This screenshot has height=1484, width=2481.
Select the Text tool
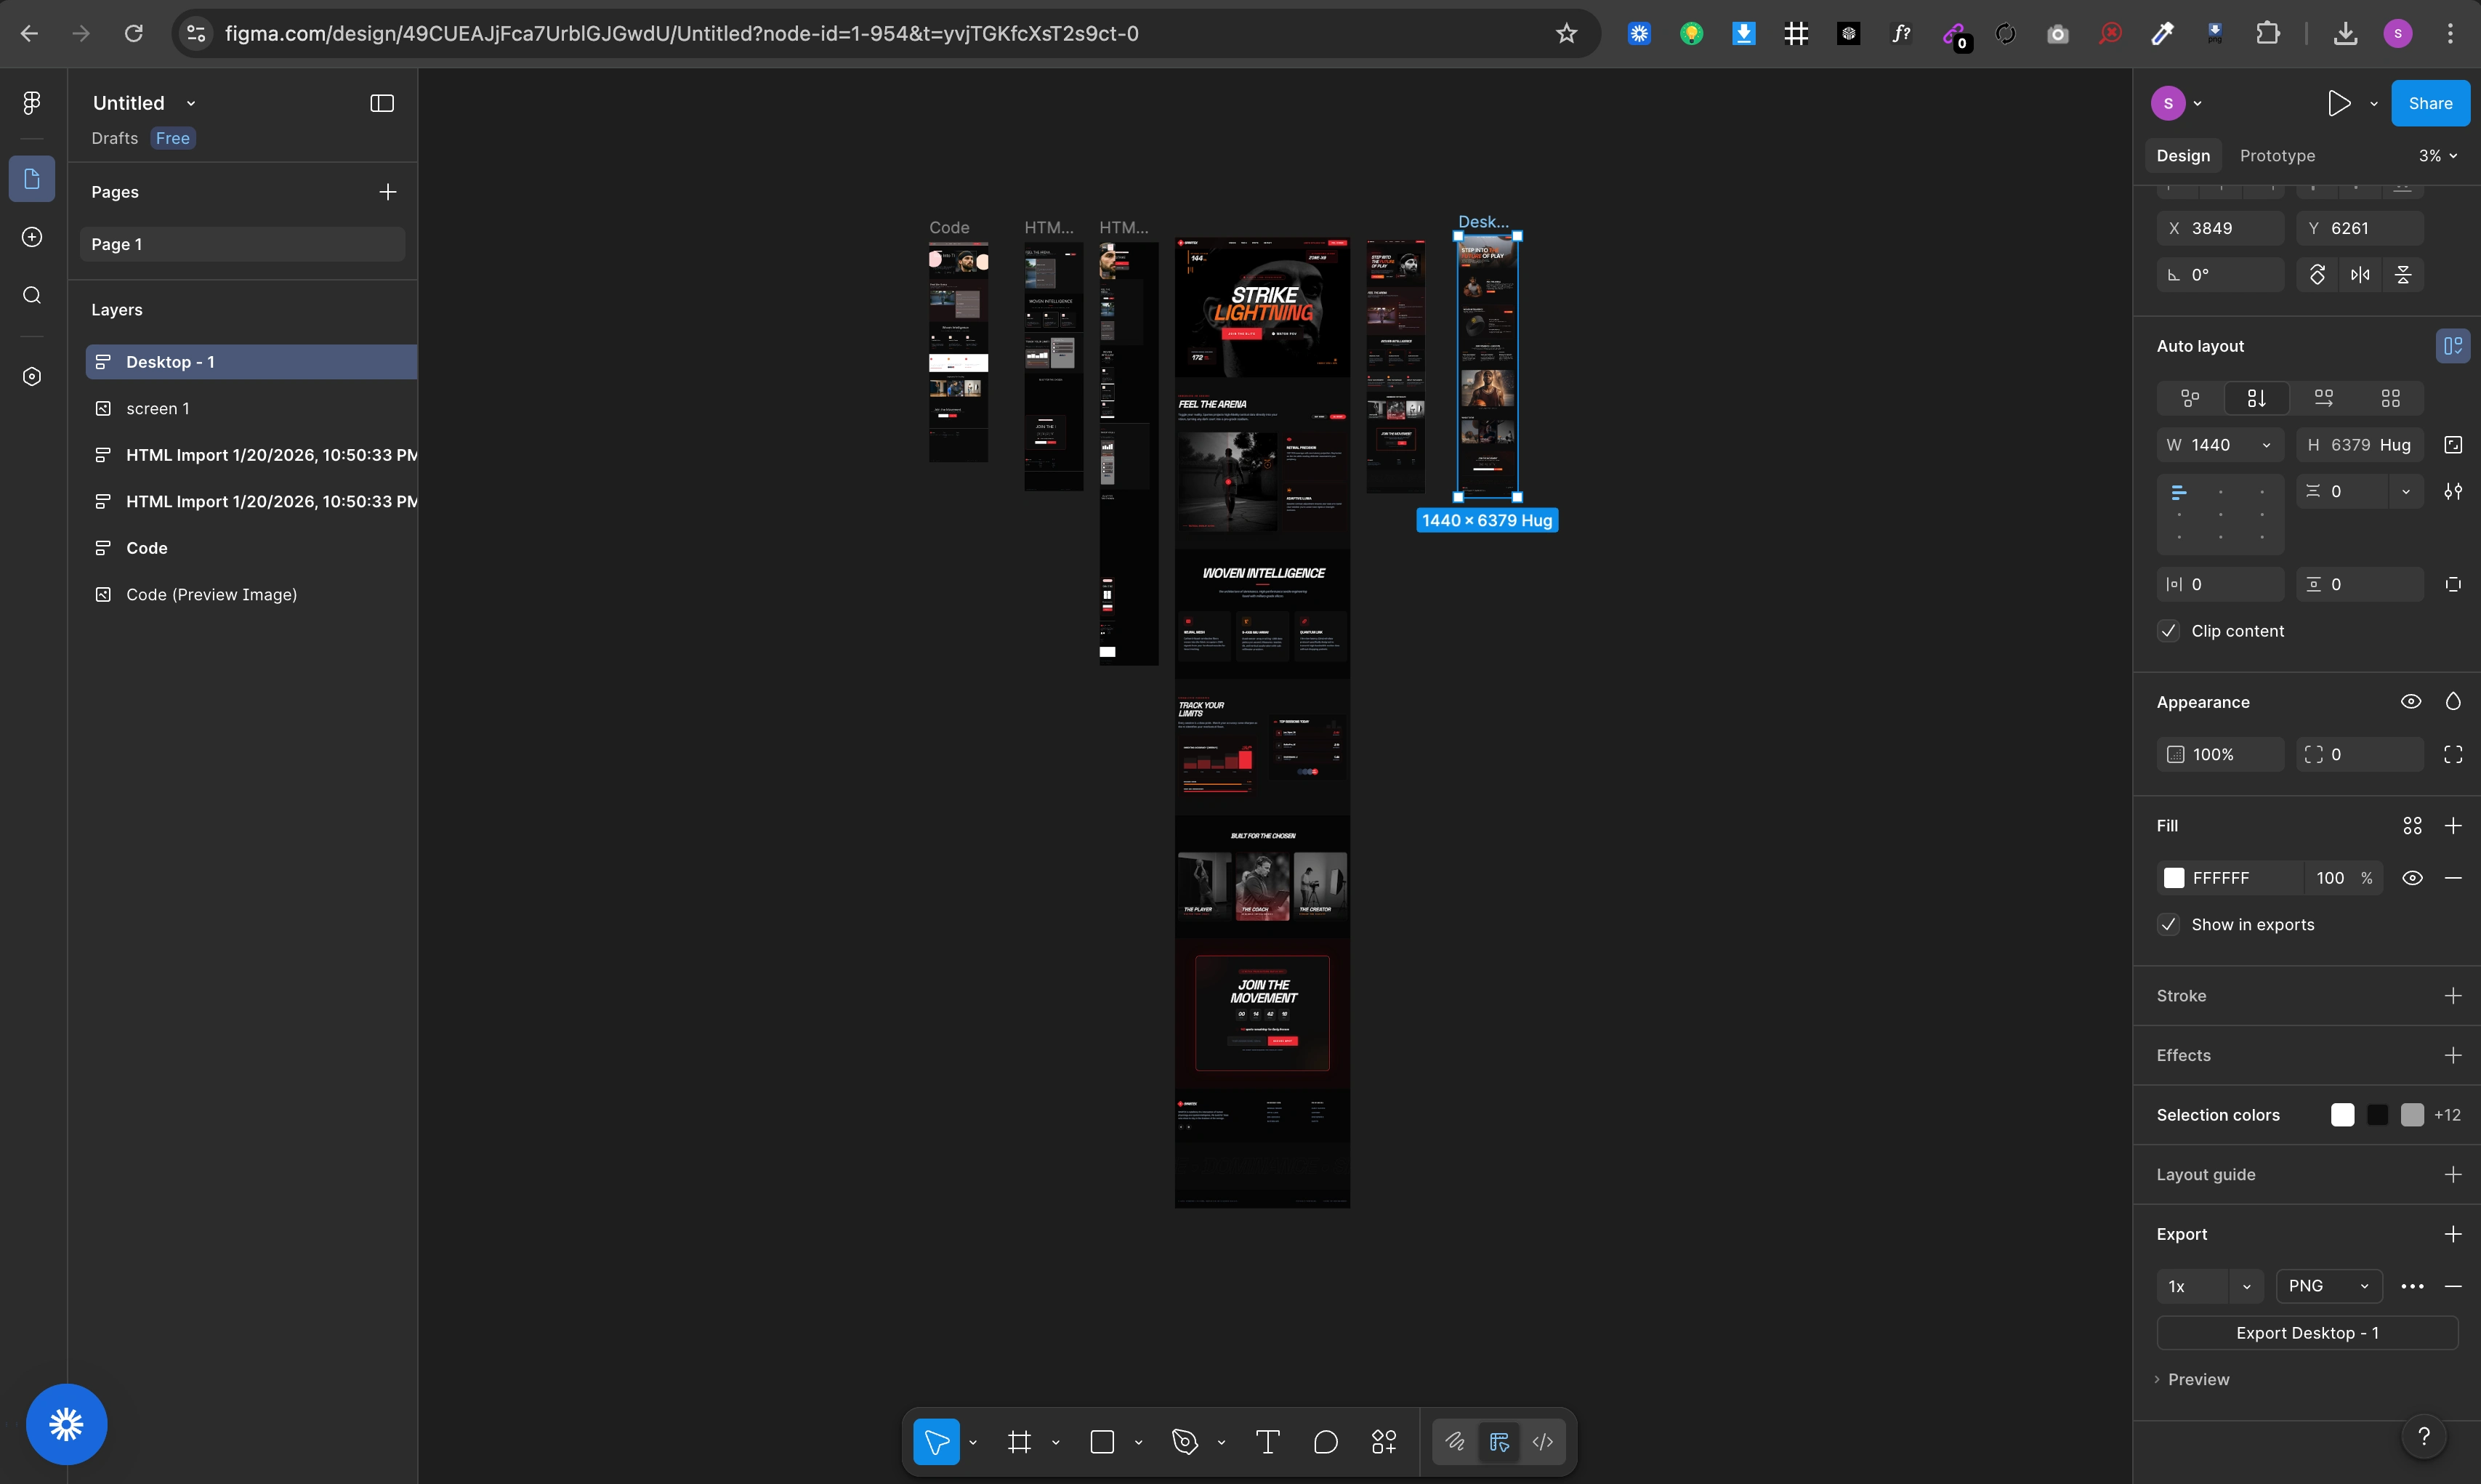pos(1267,1442)
